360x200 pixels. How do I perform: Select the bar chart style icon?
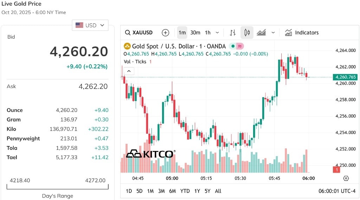pyautogui.click(x=232, y=33)
